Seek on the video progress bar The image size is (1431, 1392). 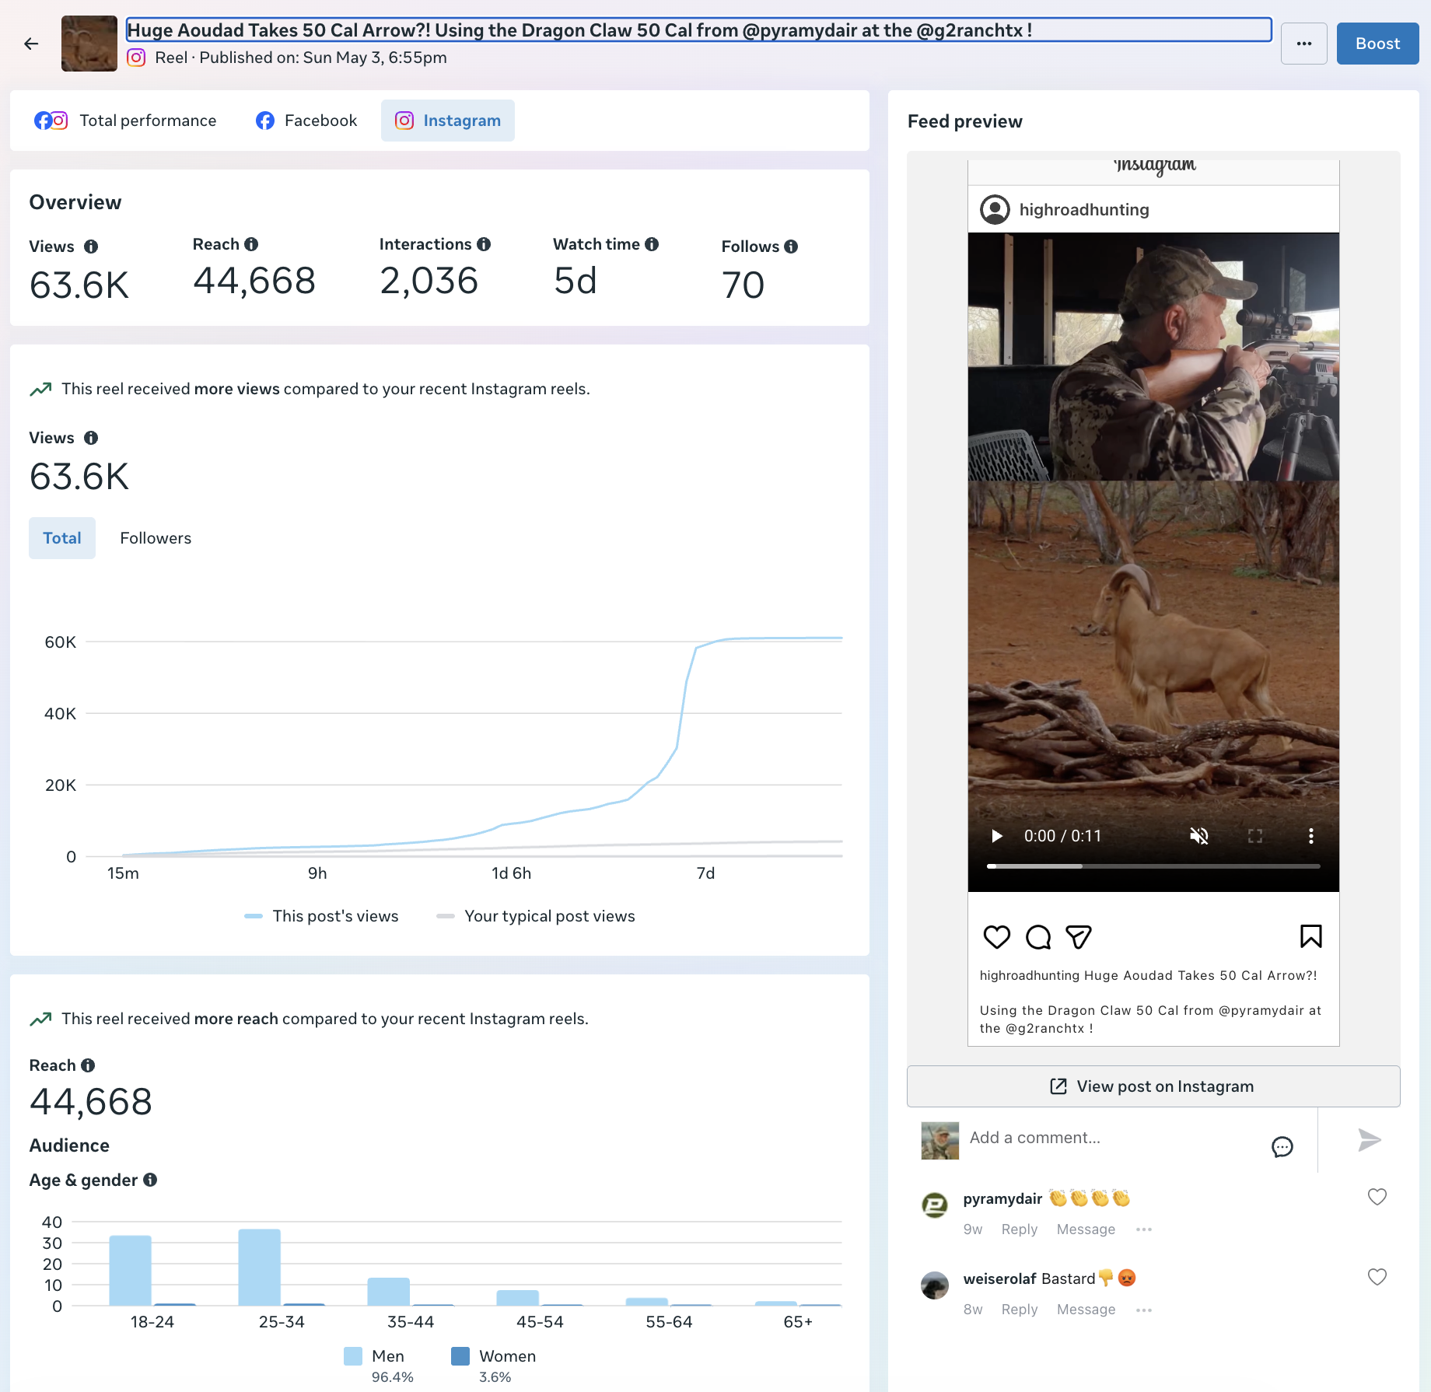(1153, 866)
